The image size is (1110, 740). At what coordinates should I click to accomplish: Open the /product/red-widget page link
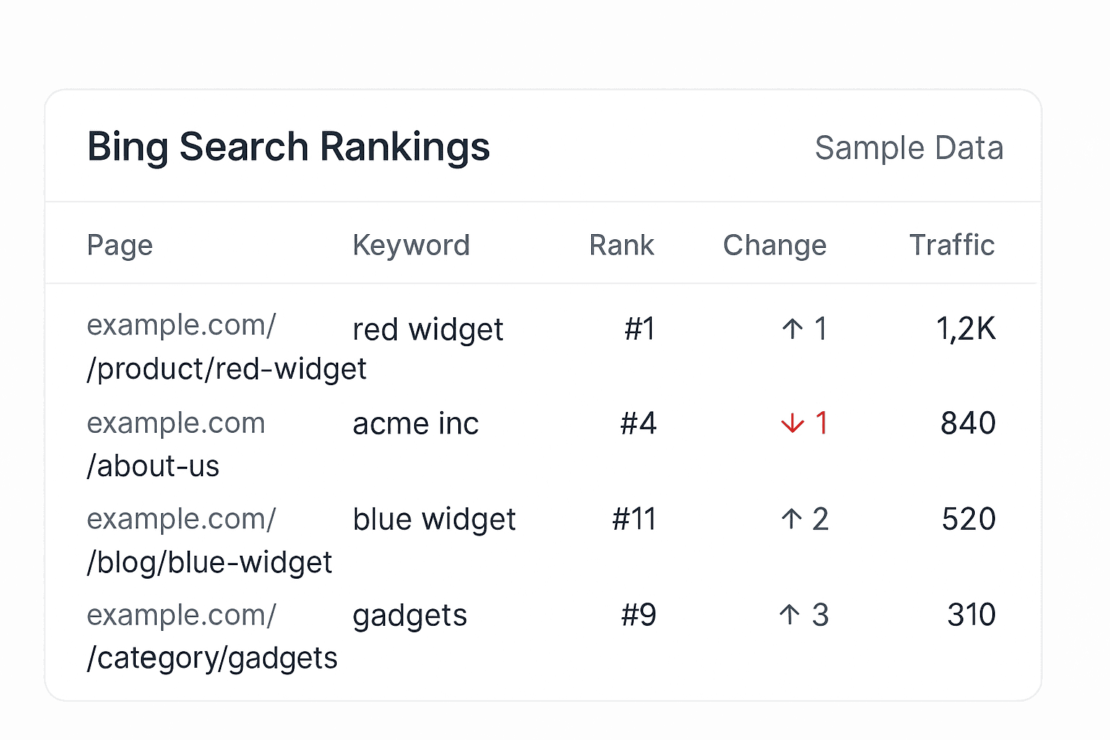(x=226, y=369)
